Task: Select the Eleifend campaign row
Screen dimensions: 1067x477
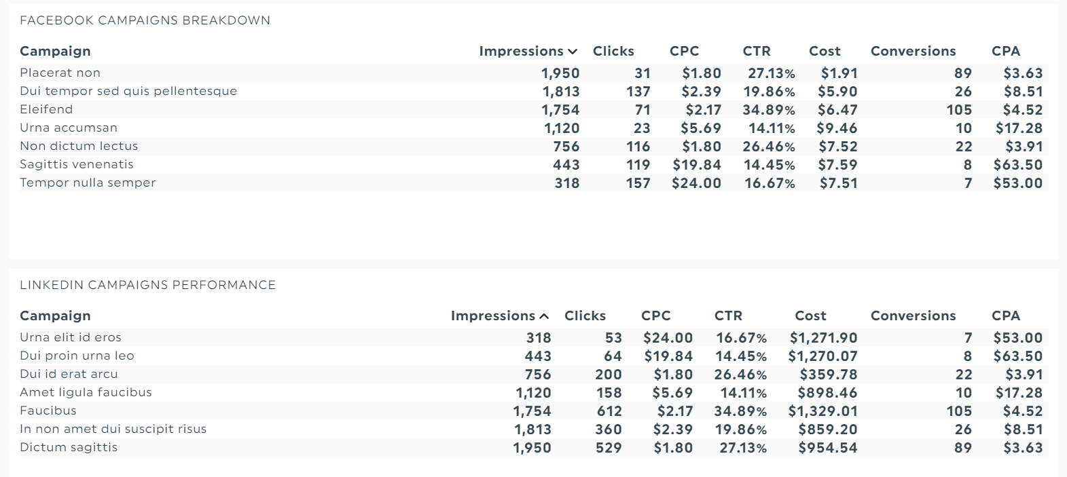Action: tap(534, 110)
